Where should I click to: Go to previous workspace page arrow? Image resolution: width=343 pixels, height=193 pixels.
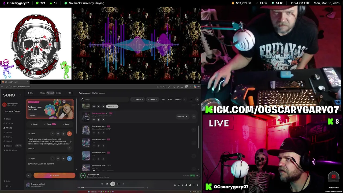pyautogui.click(x=185, y=99)
